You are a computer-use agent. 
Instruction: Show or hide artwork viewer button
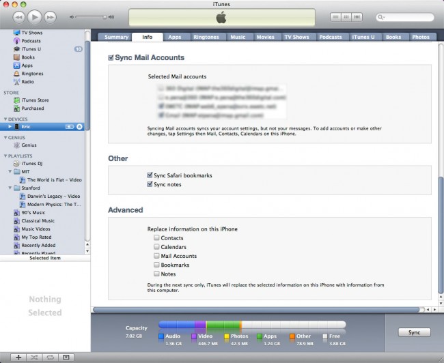66,358
